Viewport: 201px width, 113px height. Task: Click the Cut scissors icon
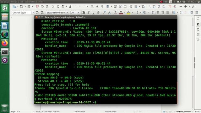point(53,7)
